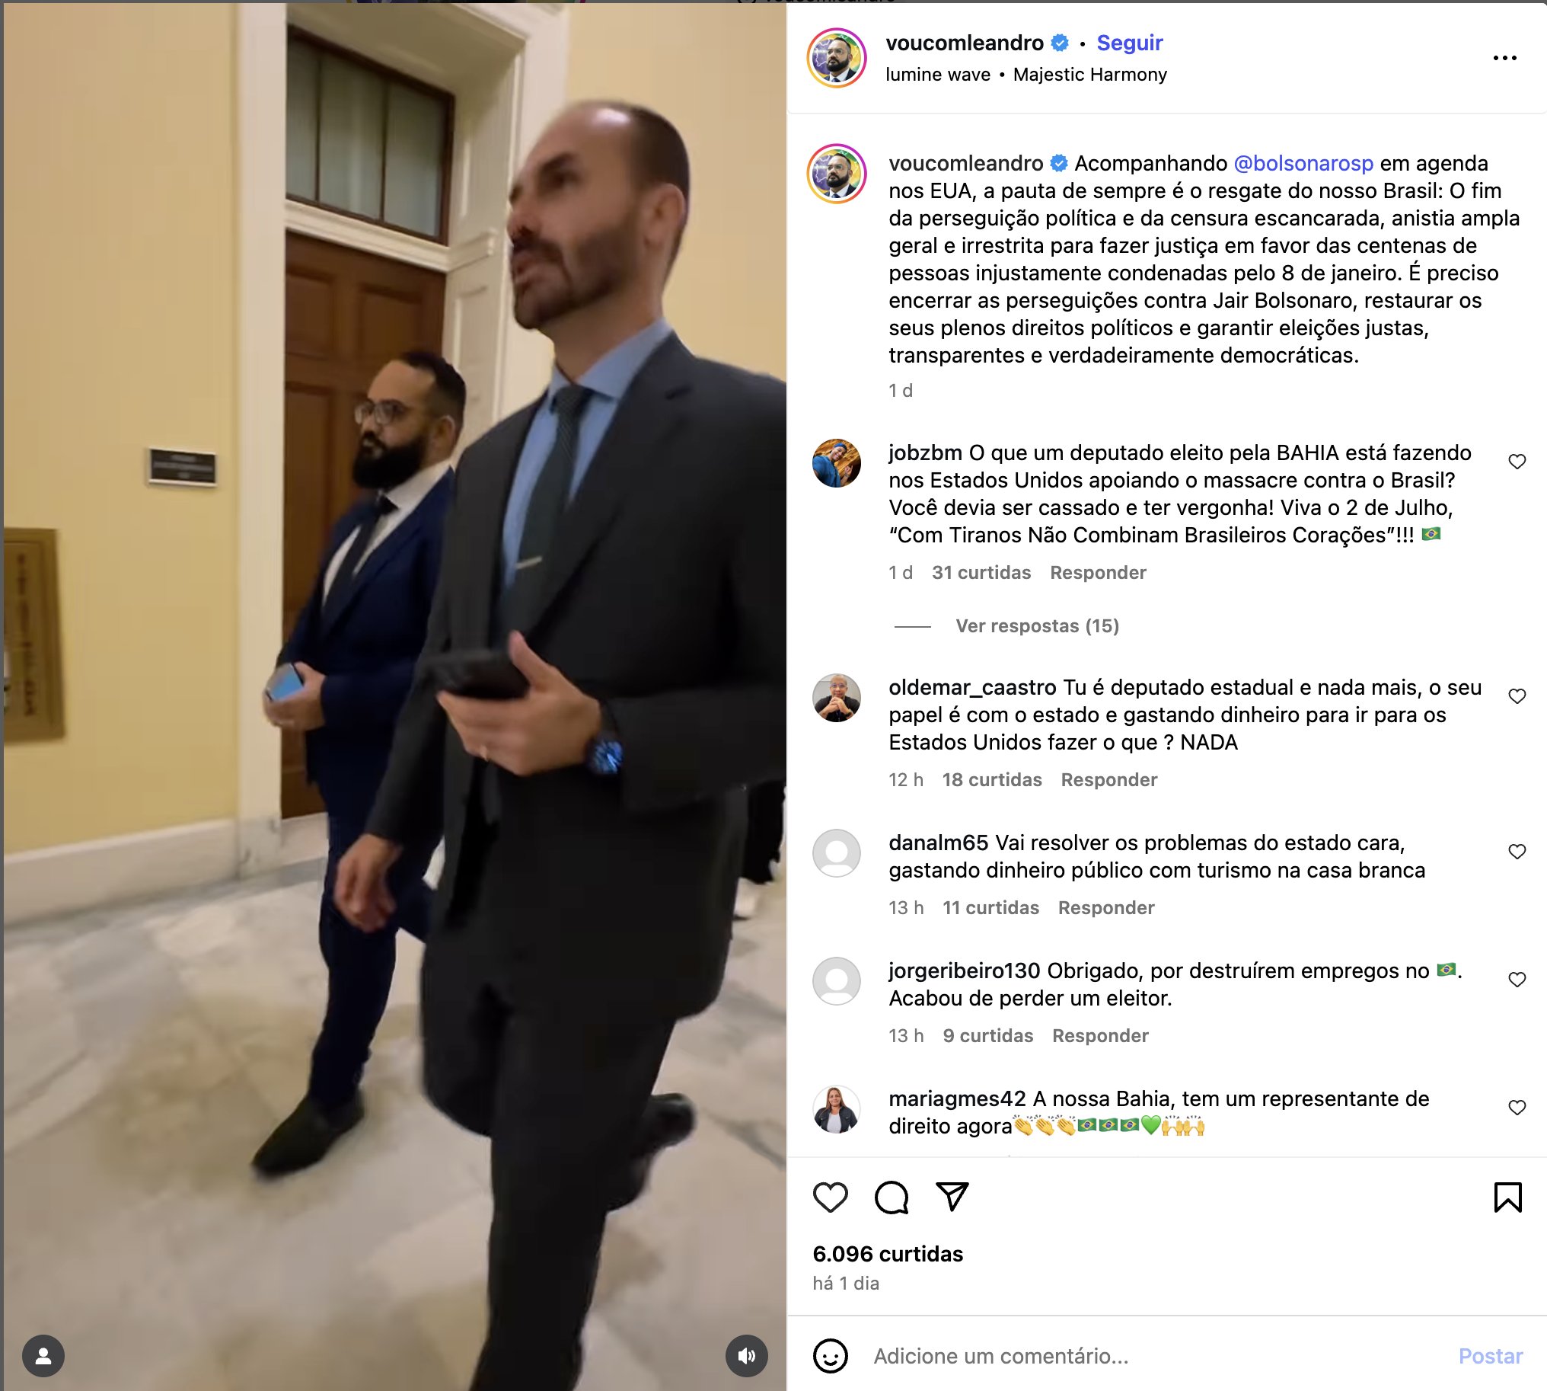Expand Ver respostas (15) replies
1547x1391 pixels.
tap(1037, 626)
